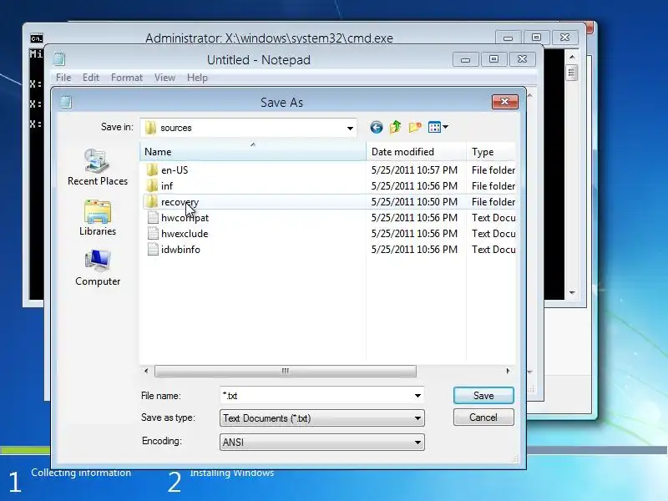Open Libraries in the sidebar

click(x=98, y=218)
